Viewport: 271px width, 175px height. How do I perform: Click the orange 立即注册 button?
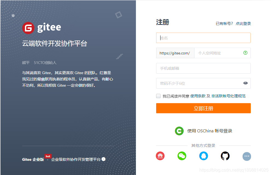pyautogui.click(x=203, y=108)
